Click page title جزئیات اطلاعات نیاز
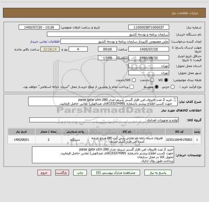209x202 pixels. 185,13
